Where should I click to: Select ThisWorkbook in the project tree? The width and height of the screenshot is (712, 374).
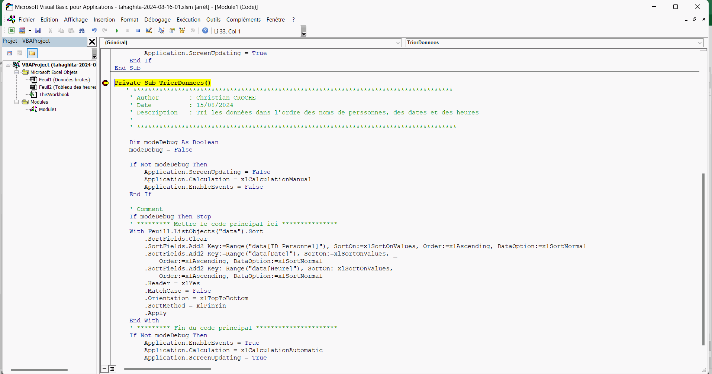click(54, 95)
